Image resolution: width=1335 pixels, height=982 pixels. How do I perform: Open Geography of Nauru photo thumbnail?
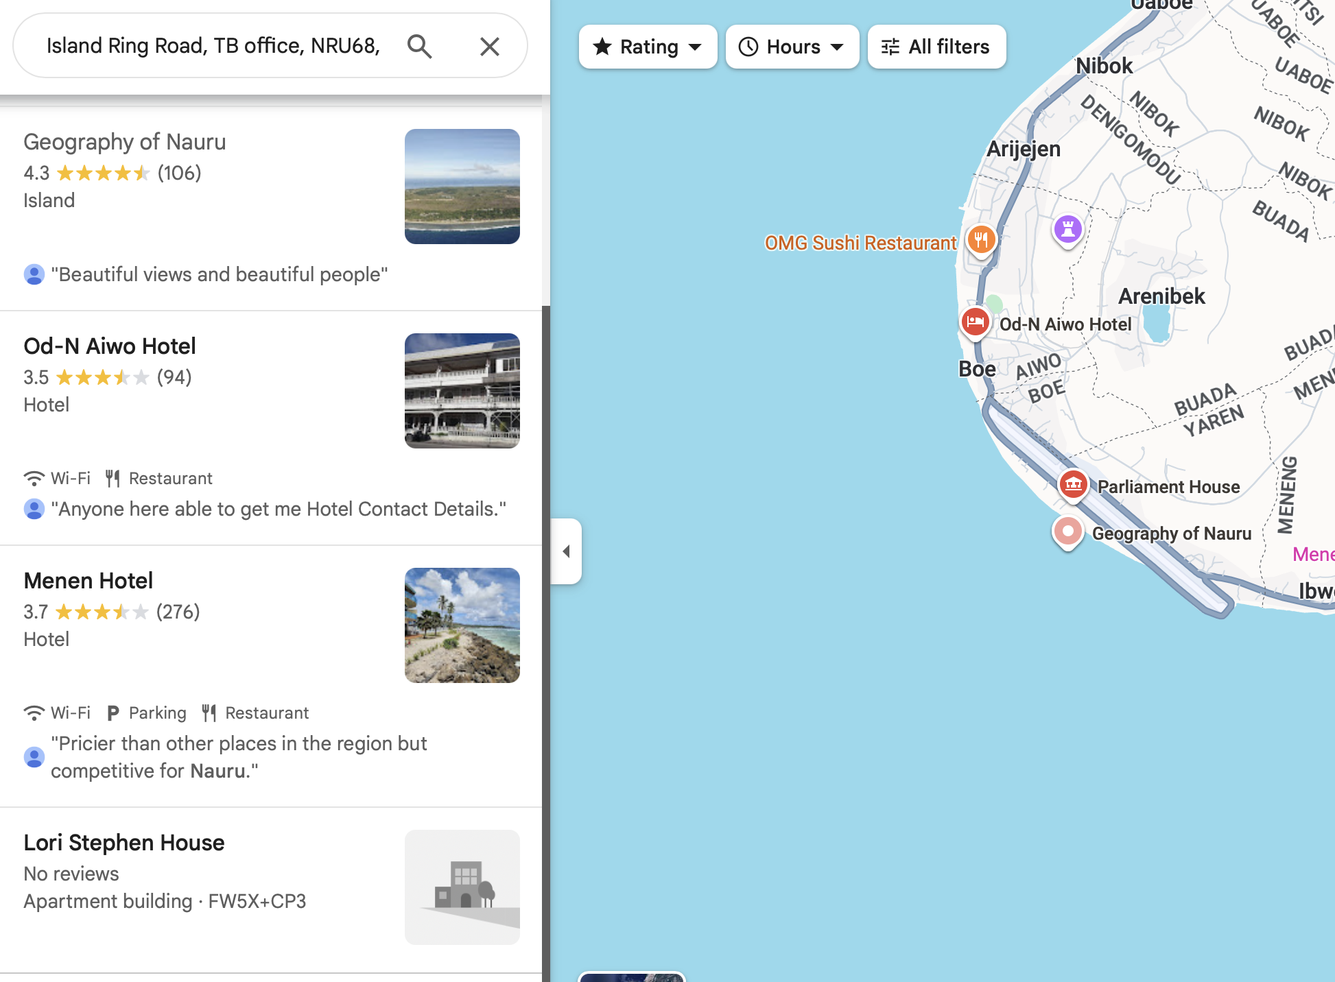pyautogui.click(x=462, y=187)
